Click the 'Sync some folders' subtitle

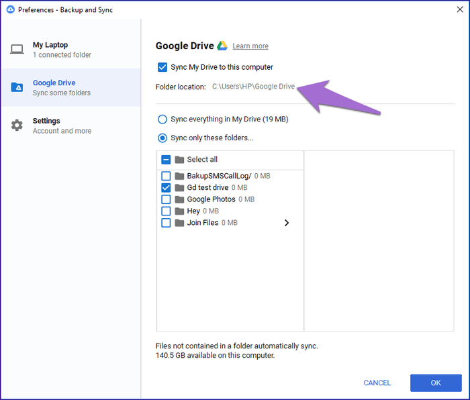pos(62,93)
